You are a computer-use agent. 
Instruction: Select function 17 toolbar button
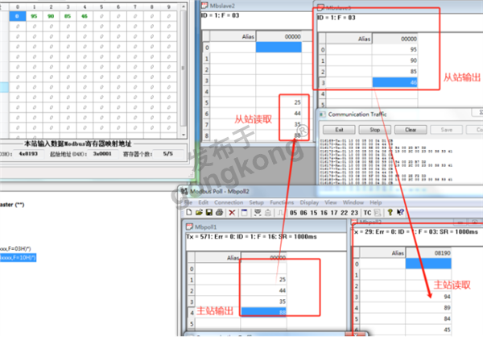click(x=334, y=213)
